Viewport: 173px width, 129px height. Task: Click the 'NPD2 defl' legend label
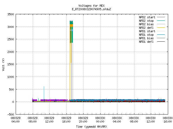[146, 28]
